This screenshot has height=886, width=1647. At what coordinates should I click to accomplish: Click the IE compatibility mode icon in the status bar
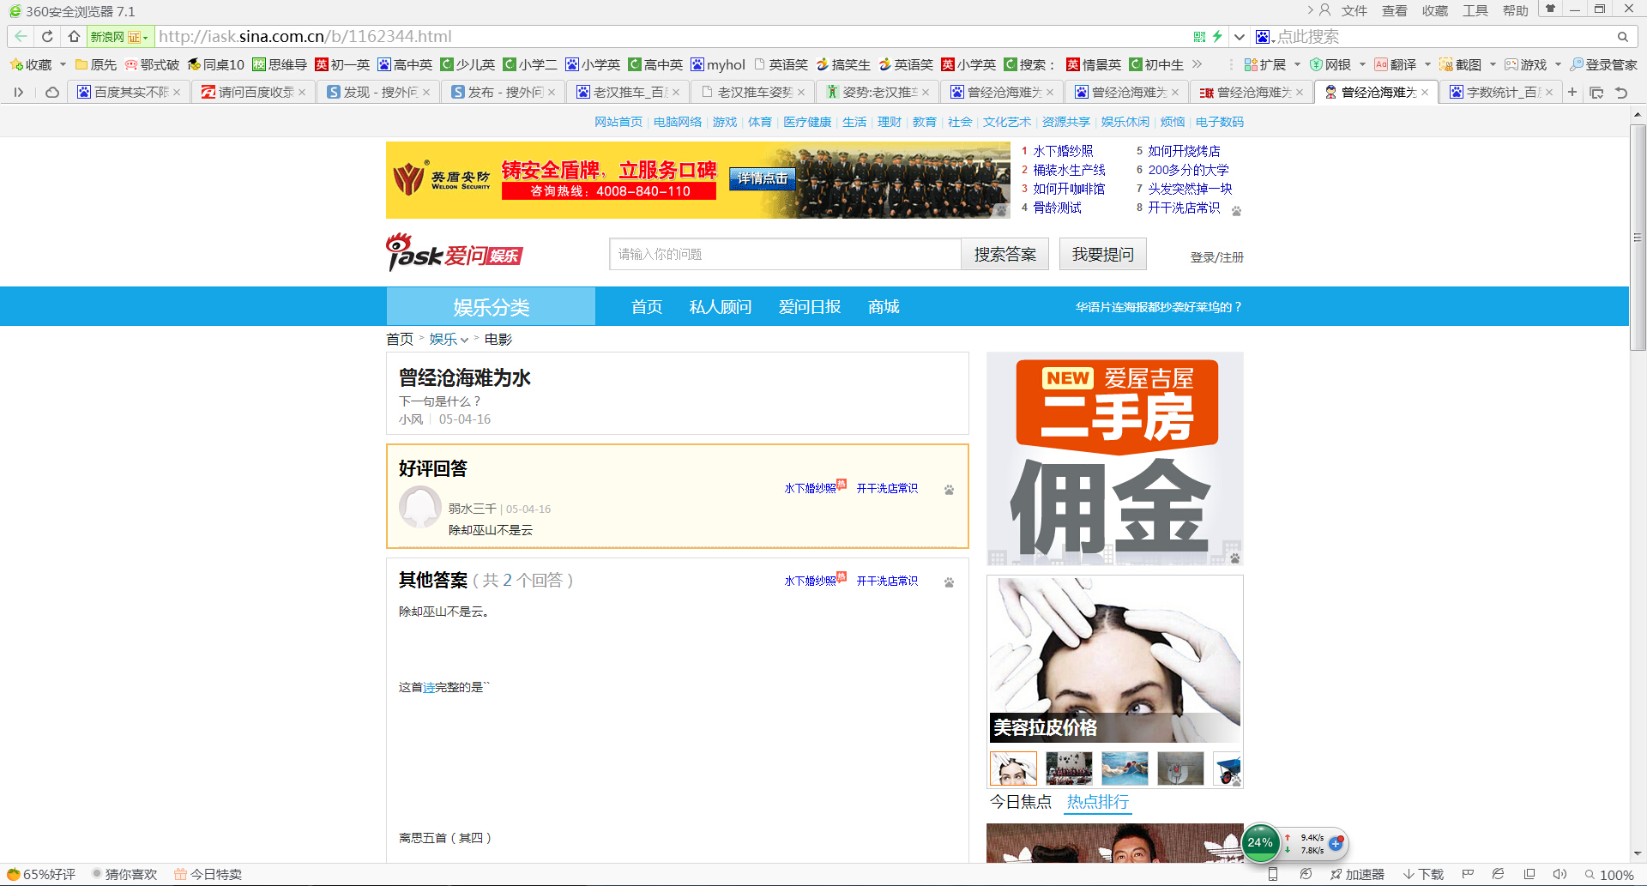[x=1498, y=874]
